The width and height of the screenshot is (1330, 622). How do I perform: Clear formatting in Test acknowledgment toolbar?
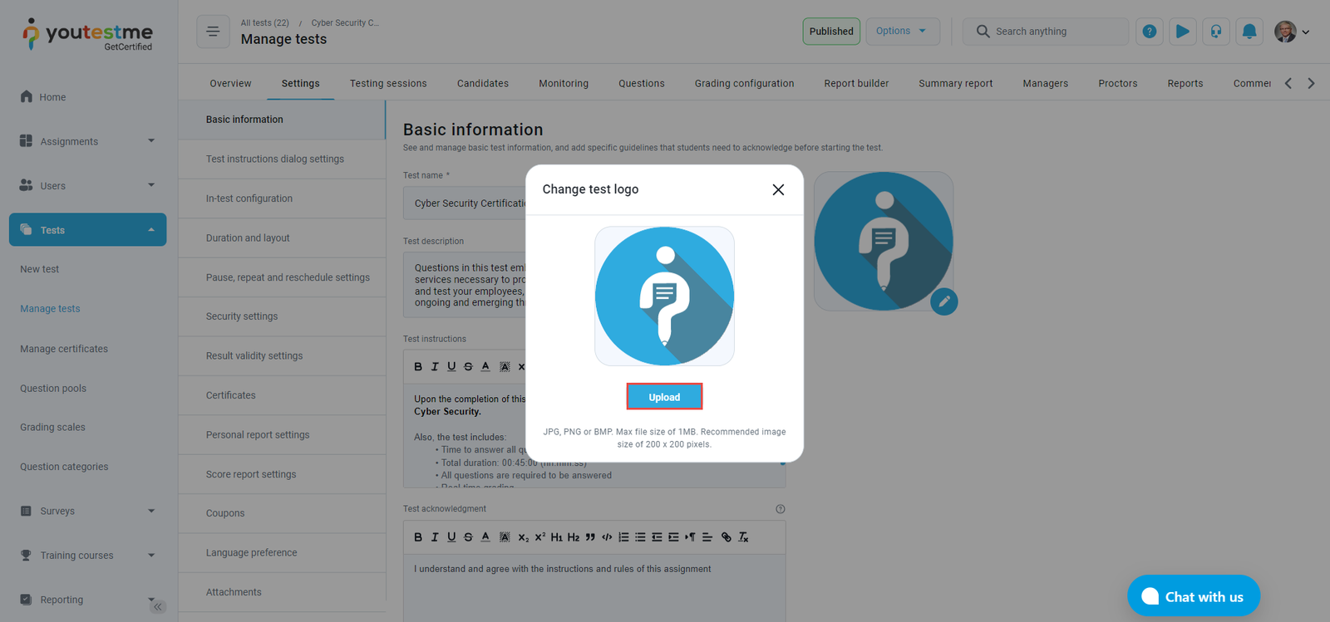coord(743,537)
